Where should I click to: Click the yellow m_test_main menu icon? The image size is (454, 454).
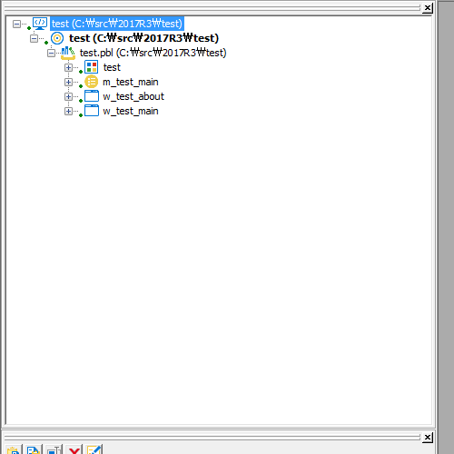91,82
